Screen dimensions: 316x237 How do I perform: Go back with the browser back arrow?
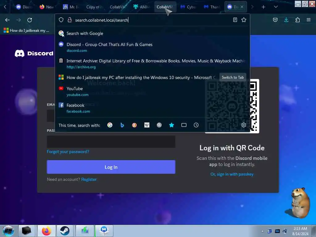click(7, 20)
